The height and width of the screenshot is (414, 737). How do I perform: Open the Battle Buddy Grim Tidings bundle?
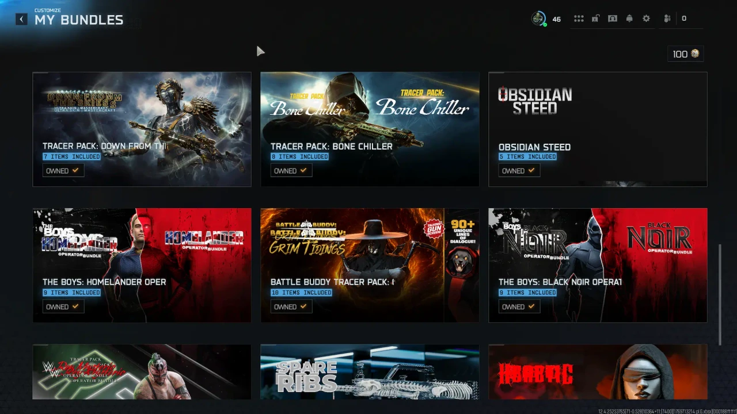[370, 265]
